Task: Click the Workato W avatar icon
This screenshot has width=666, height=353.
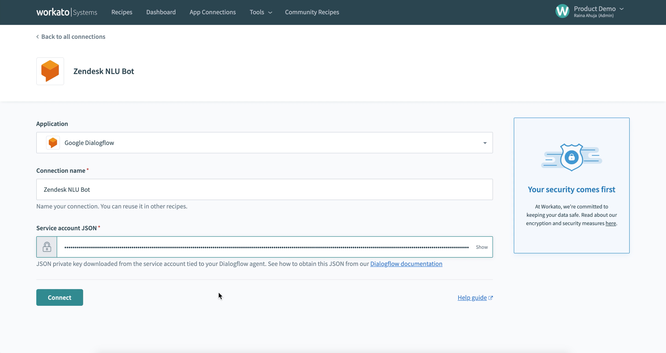Action: coord(562,11)
